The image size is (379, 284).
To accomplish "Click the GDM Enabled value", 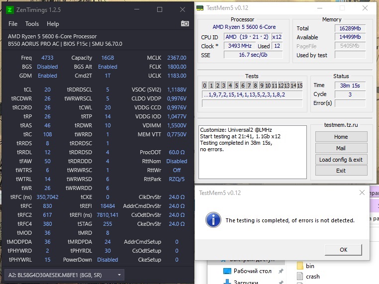I will pyautogui.click(x=47, y=76).
